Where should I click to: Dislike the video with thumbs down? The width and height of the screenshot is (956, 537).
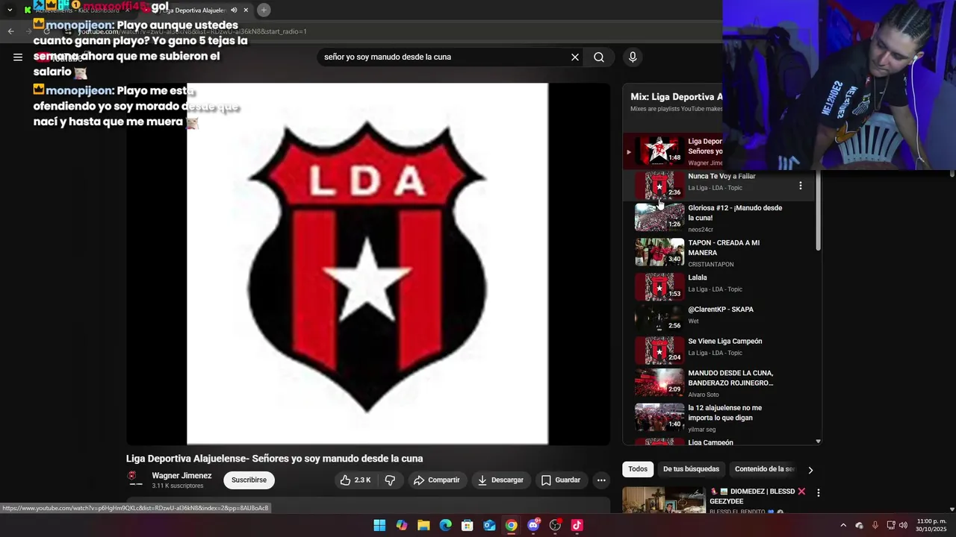[x=390, y=480]
